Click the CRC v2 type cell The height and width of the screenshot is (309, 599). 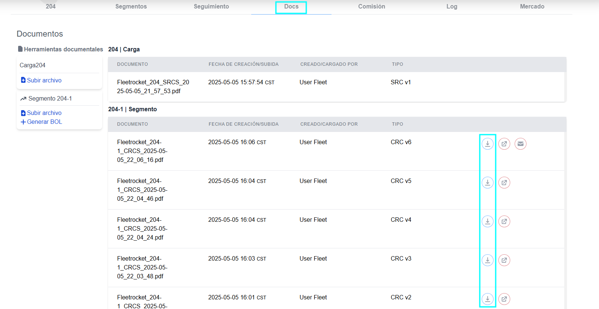click(x=401, y=297)
